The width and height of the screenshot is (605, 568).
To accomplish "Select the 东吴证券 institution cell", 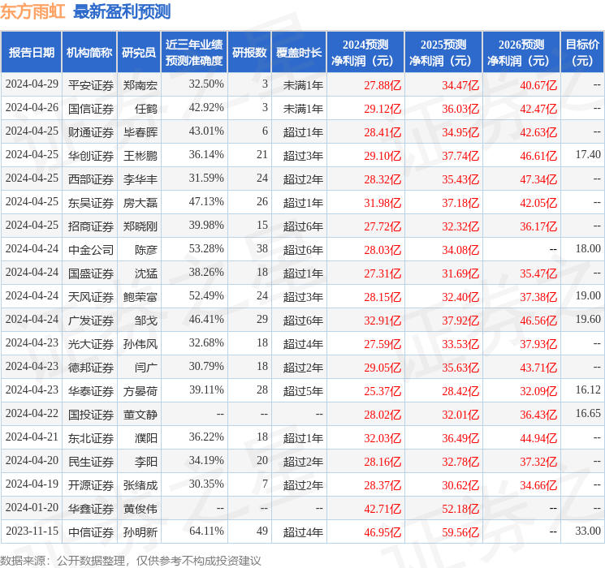I will 91,202.
